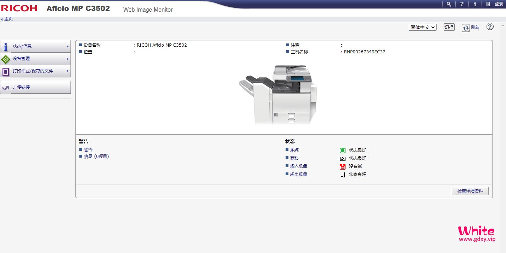506x253 pixels.
Task: Click the printer device image
Action: [278, 95]
